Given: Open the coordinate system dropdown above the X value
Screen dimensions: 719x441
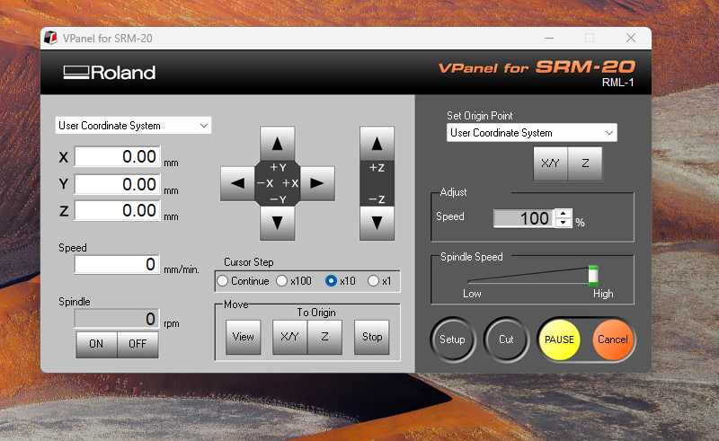Looking at the screenshot, I should coord(133,126).
